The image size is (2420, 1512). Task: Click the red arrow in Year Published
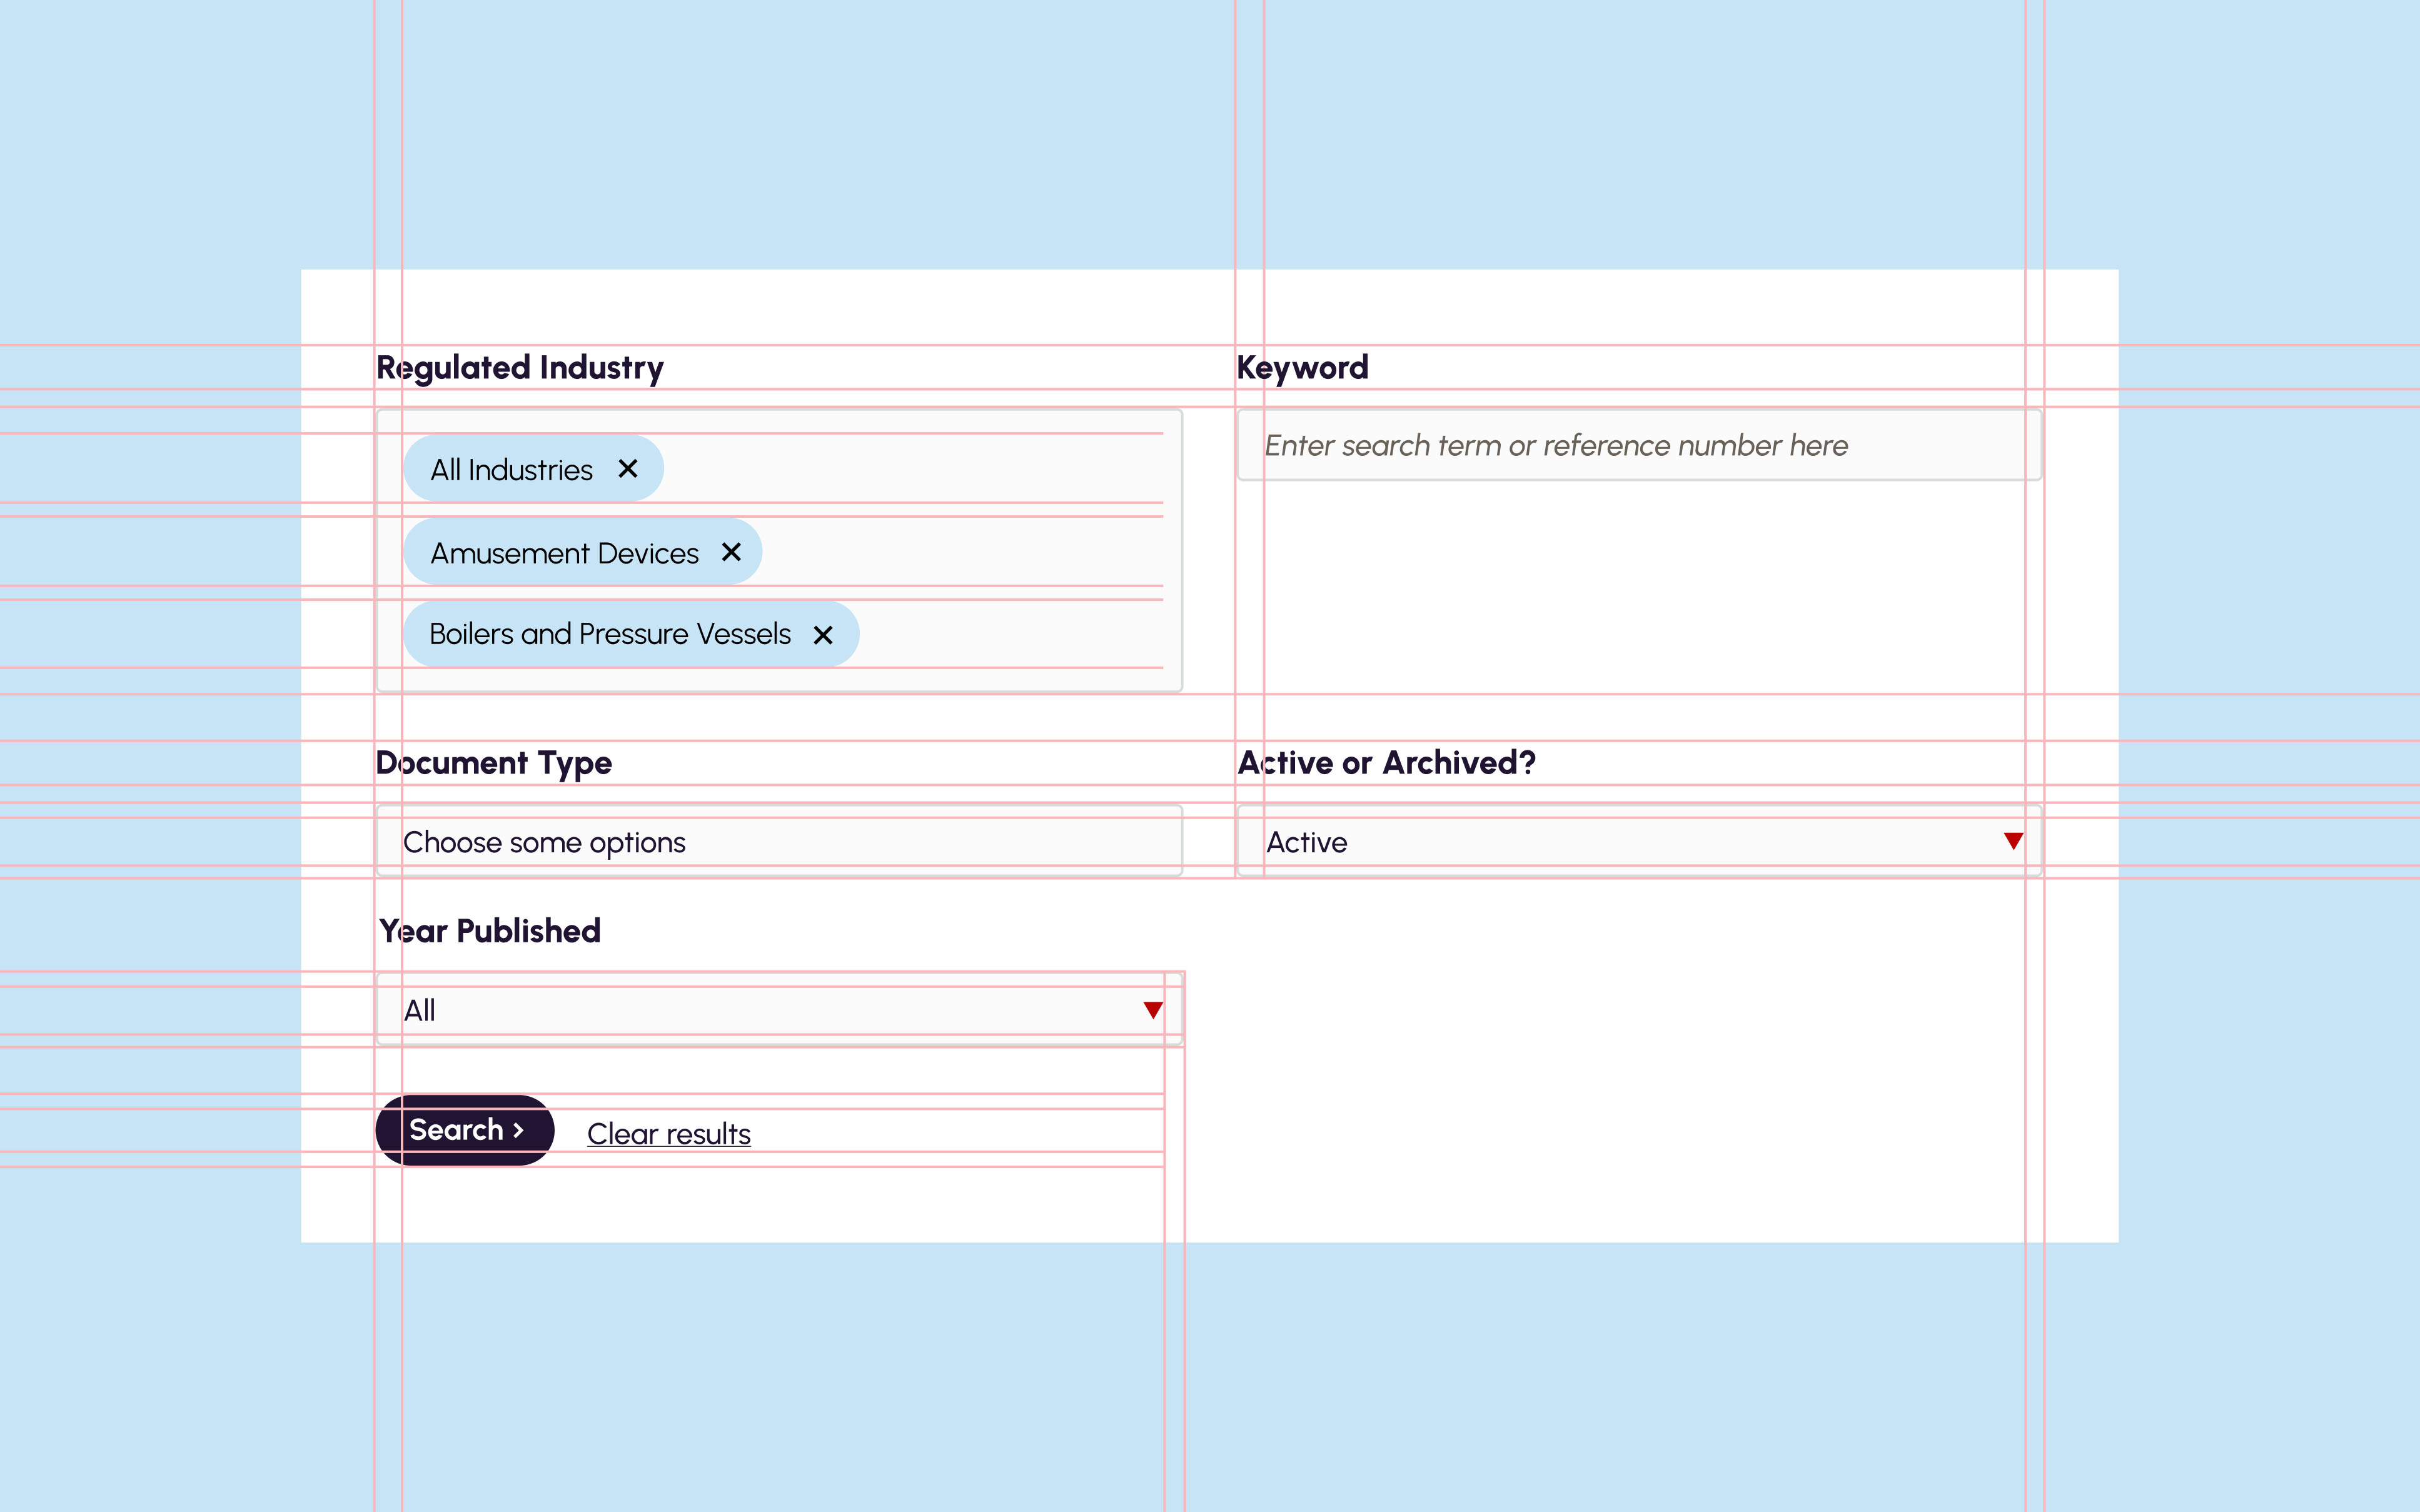point(1152,1010)
